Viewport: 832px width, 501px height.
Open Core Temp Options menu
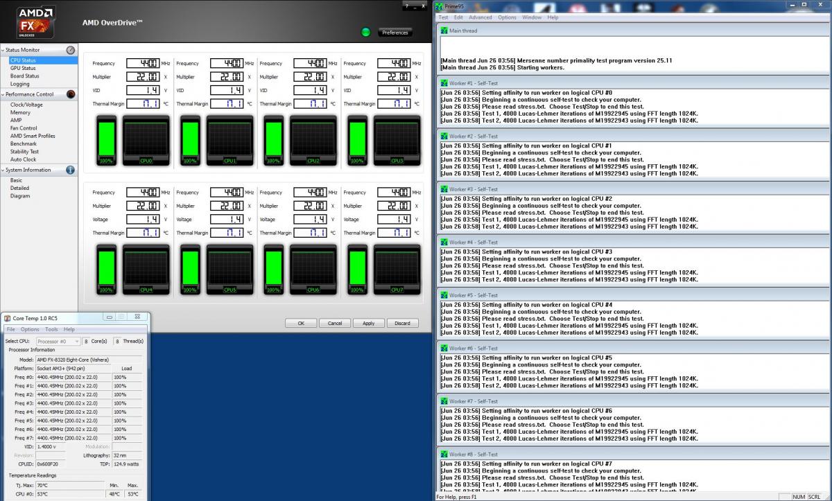[x=30, y=329]
